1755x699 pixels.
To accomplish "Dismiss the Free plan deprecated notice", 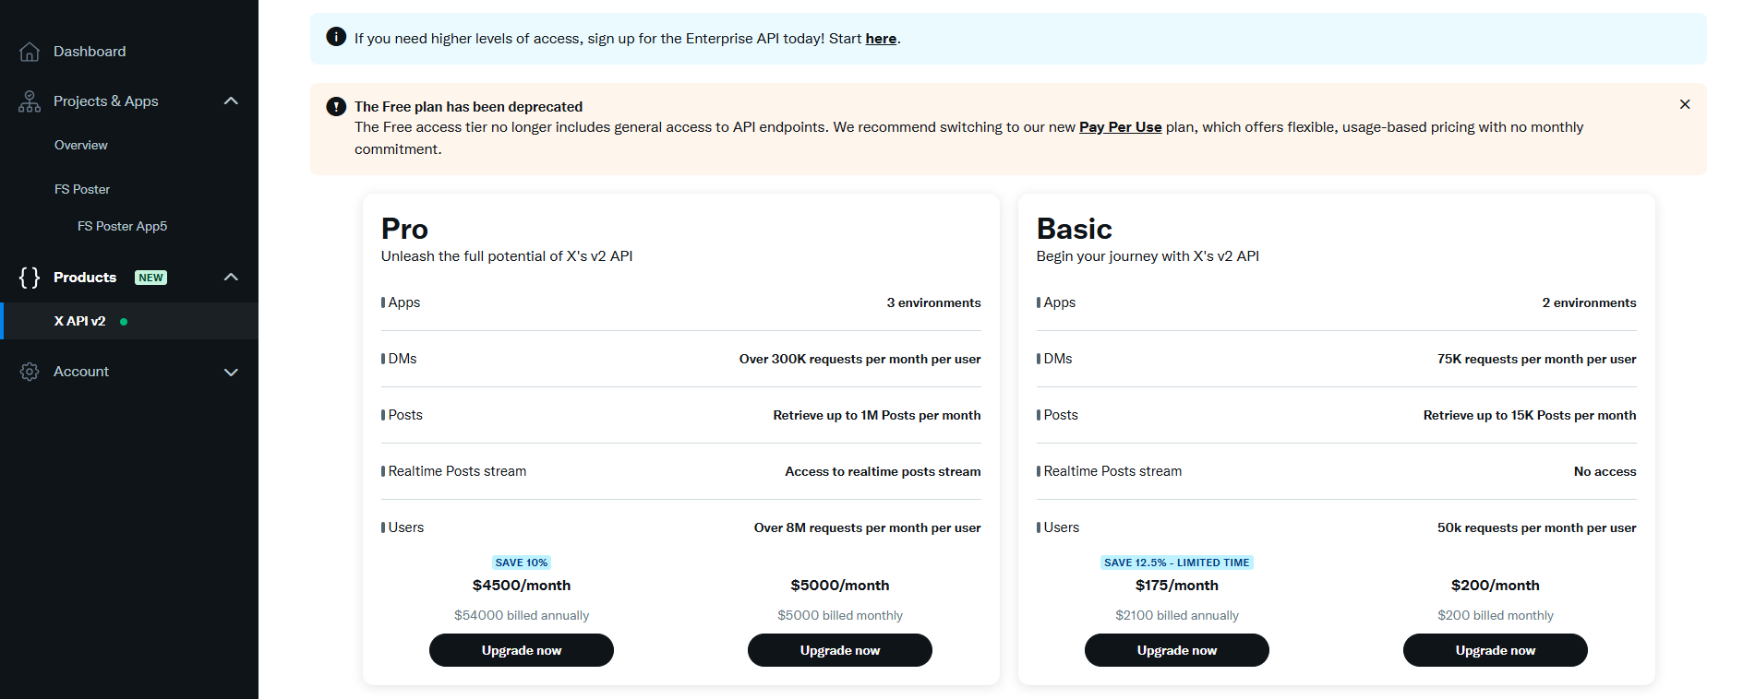I will [x=1685, y=104].
